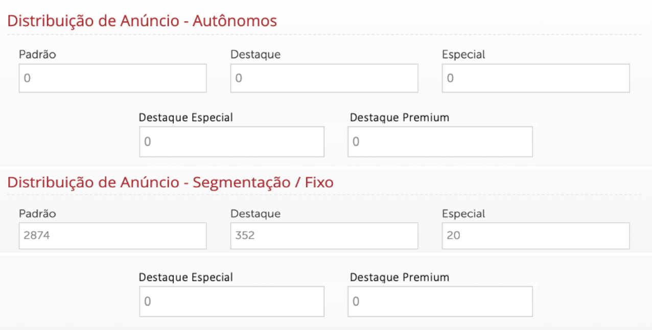
Task: Click Destaque Premium input under Segmentação / Fixo
Action: coord(440,301)
